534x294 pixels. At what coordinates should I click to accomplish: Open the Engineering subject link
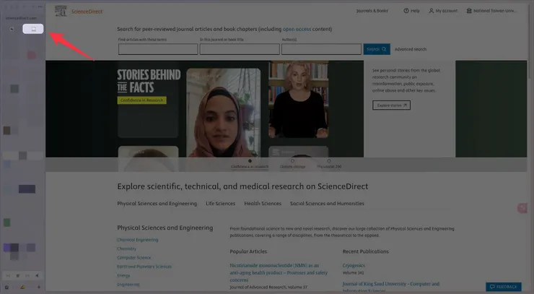128,284
